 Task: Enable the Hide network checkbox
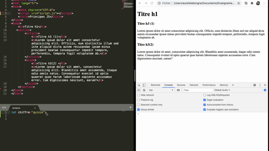coord(138,95)
